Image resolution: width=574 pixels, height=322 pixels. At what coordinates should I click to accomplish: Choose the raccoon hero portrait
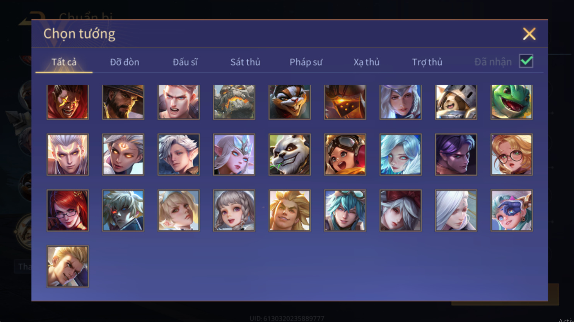289,102
